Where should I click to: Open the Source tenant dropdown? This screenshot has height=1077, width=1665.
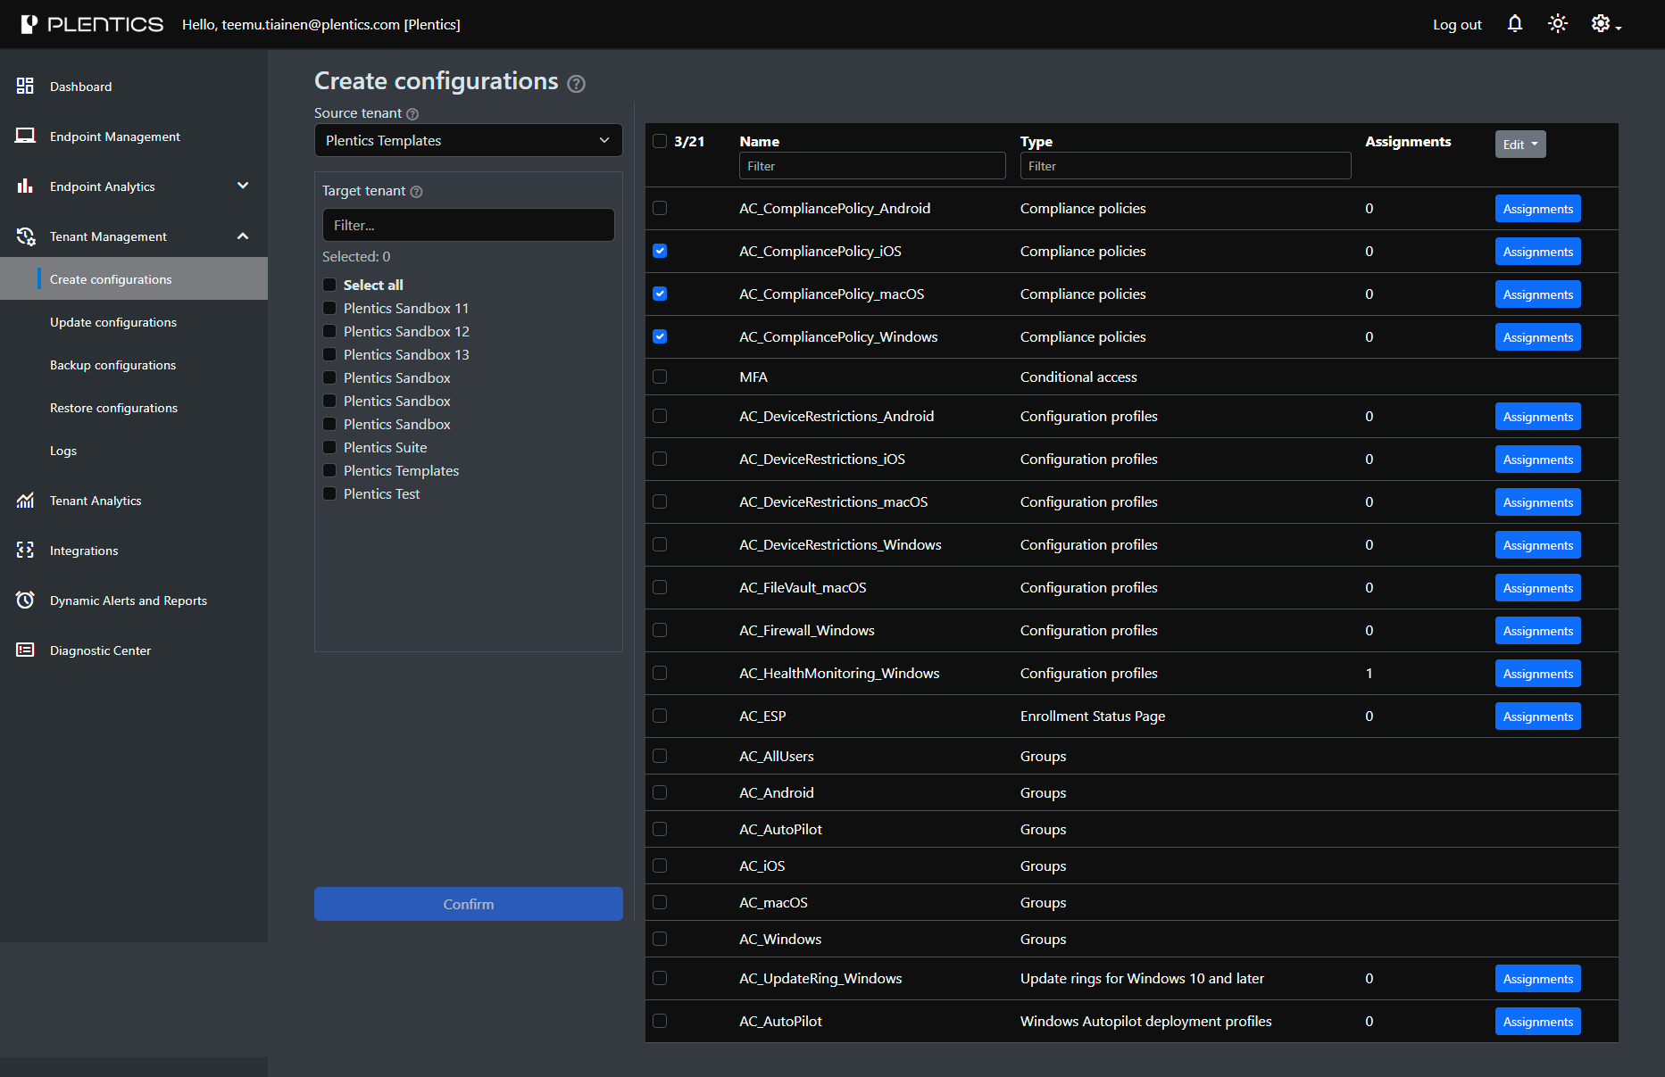[468, 141]
